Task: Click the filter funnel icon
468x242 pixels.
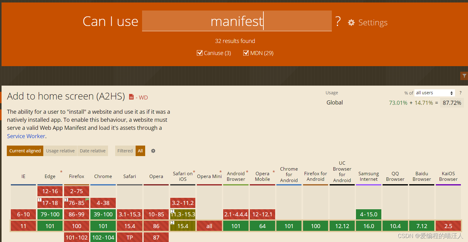Action: pyautogui.click(x=464, y=76)
